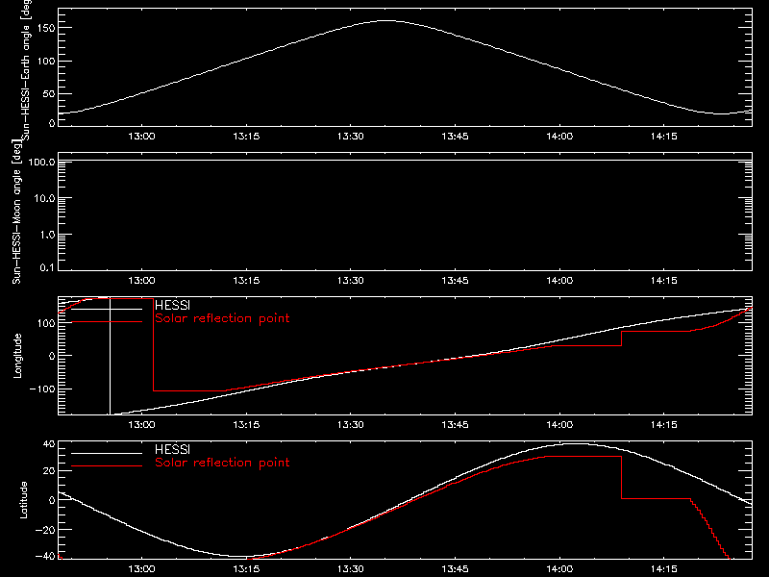Click the 40 tick on Latitude axis
The width and height of the screenshot is (769, 577).
(x=49, y=444)
